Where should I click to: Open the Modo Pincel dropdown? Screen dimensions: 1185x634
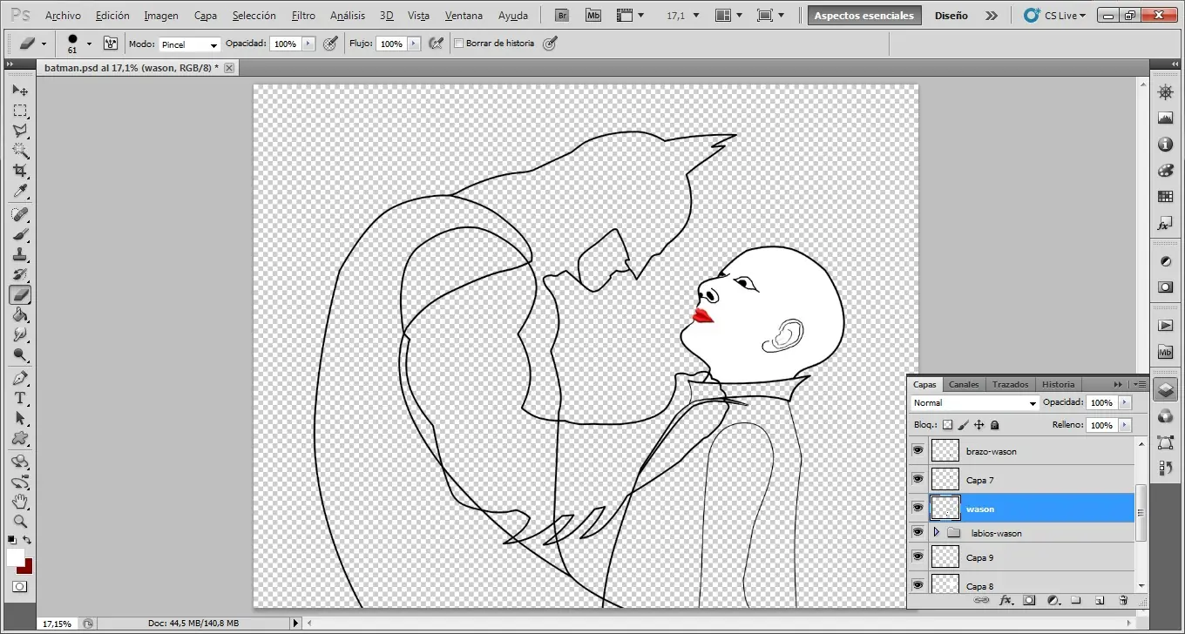190,44
